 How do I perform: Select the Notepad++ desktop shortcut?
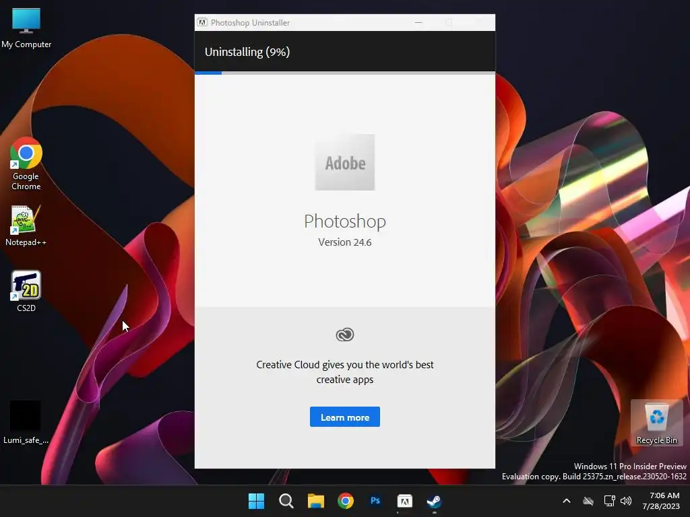[x=26, y=225]
